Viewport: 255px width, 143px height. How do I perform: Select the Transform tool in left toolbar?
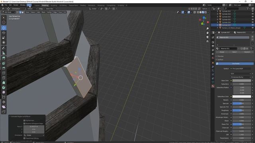click(x=4, y=43)
